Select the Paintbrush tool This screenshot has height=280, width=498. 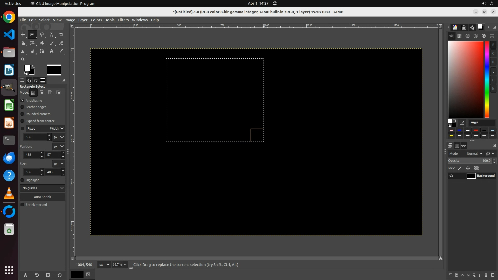(x=52, y=43)
